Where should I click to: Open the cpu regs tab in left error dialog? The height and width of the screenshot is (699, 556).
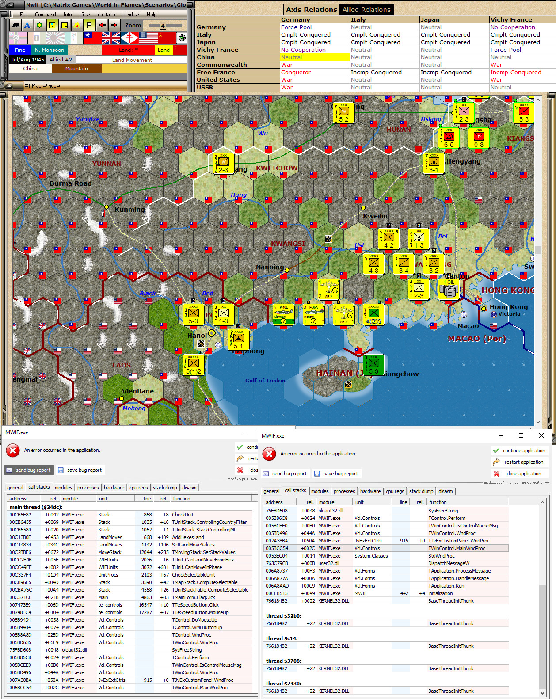pyautogui.click(x=139, y=487)
